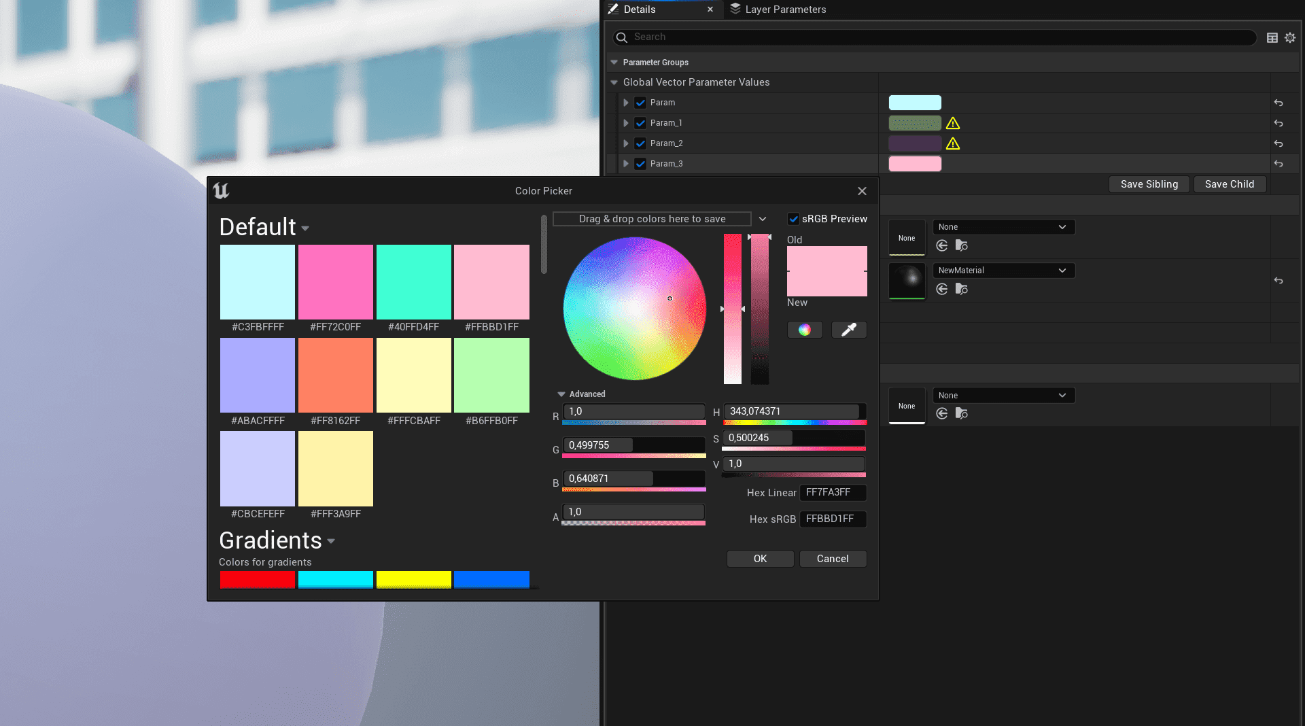The width and height of the screenshot is (1305, 726).
Task: Click the Save Child button
Action: point(1230,184)
